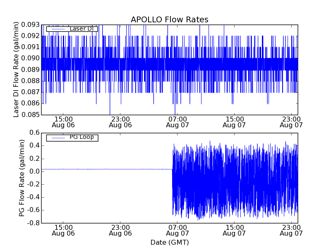Image resolution: width=331 pixels, height=248 pixels.
Task: Click the "Laser DI Flow Rate (gal/min)" axis label
Action: (16, 69)
